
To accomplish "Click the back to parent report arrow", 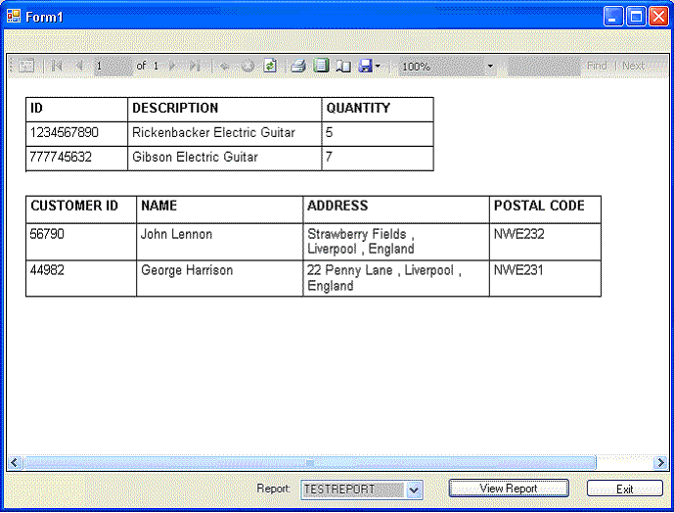I will pyautogui.click(x=224, y=66).
